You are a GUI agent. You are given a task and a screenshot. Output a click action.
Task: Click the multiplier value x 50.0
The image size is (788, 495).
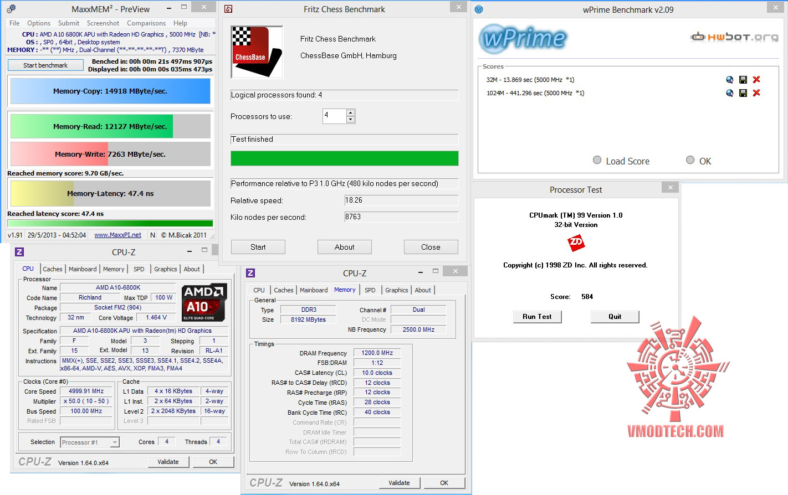[x=86, y=401]
